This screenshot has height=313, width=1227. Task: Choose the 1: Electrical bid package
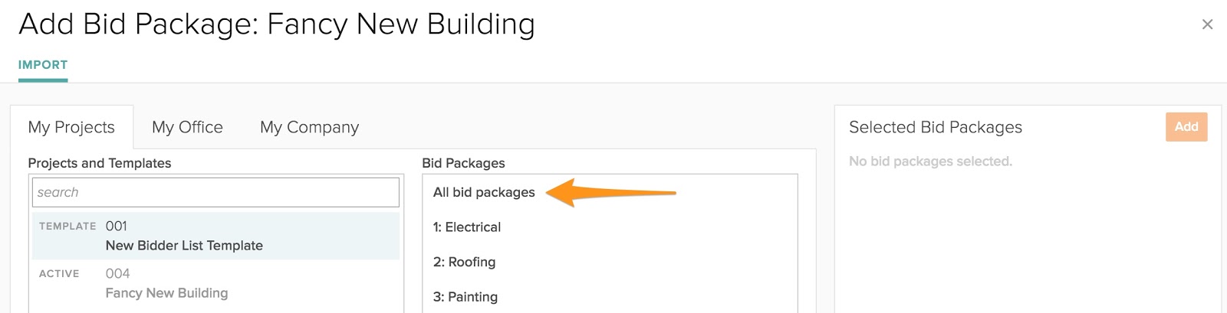click(x=466, y=227)
